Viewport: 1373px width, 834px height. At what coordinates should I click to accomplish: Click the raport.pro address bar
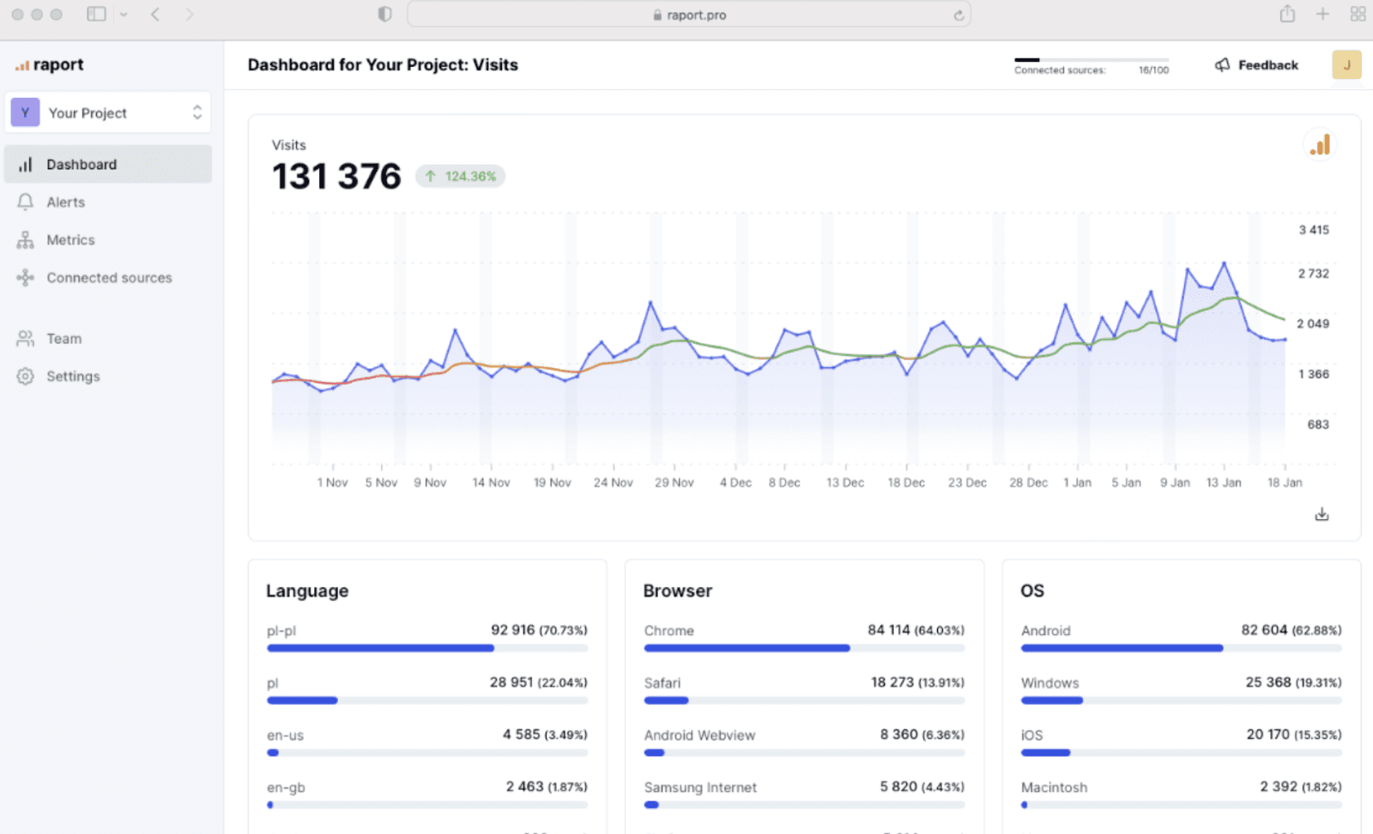point(689,15)
